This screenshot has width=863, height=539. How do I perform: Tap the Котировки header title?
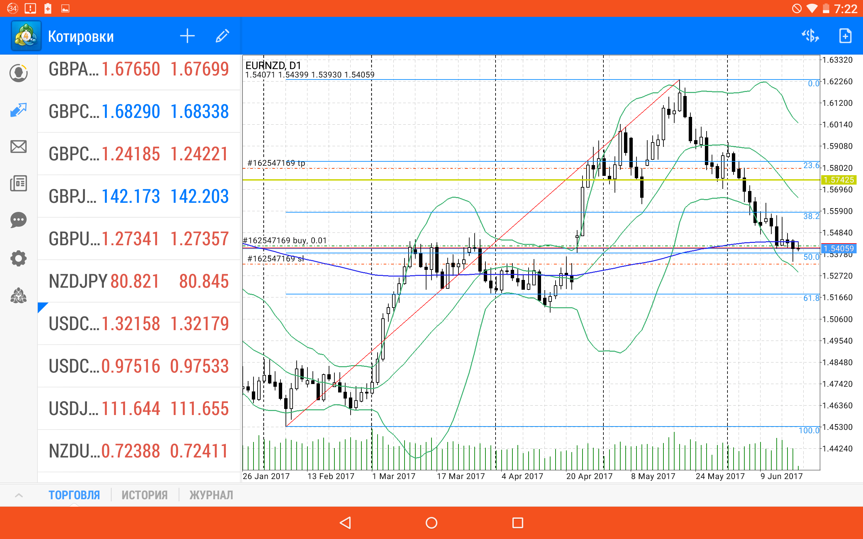pyautogui.click(x=81, y=37)
